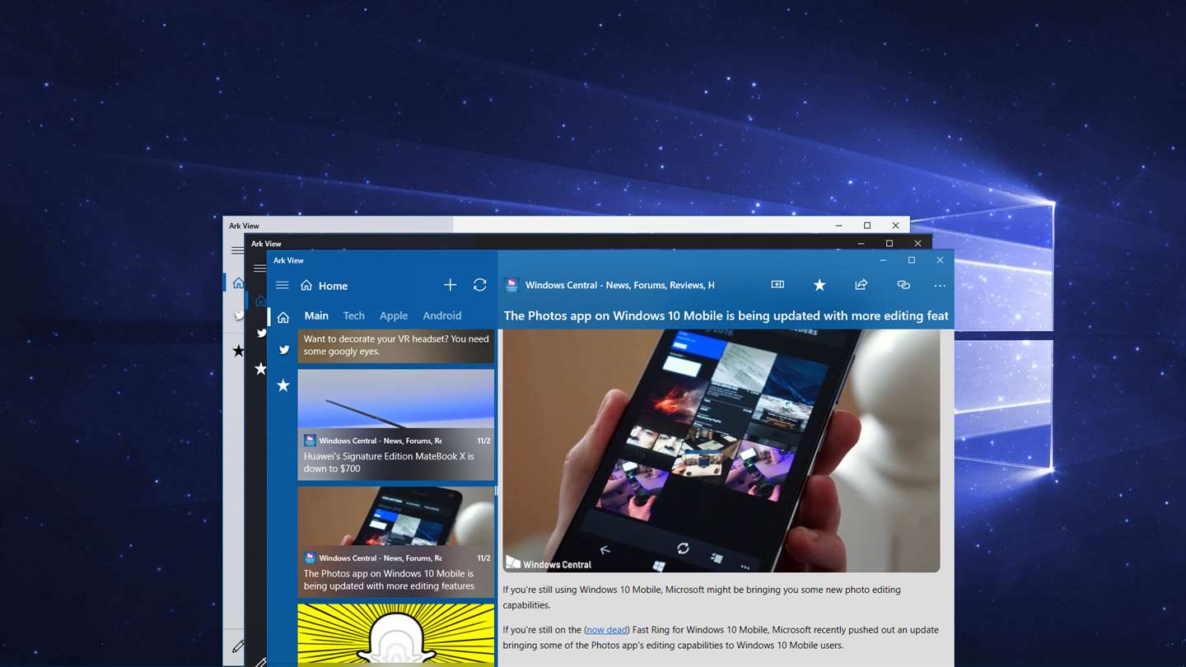Add a new feed with the plus icon
The height and width of the screenshot is (667, 1186).
pos(450,285)
